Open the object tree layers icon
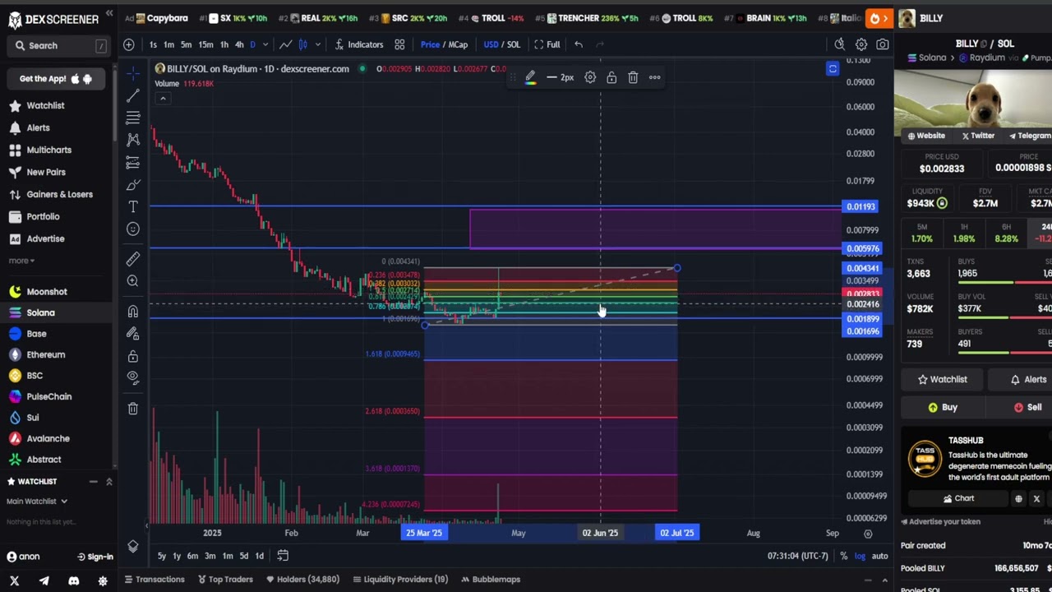 tap(133, 546)
